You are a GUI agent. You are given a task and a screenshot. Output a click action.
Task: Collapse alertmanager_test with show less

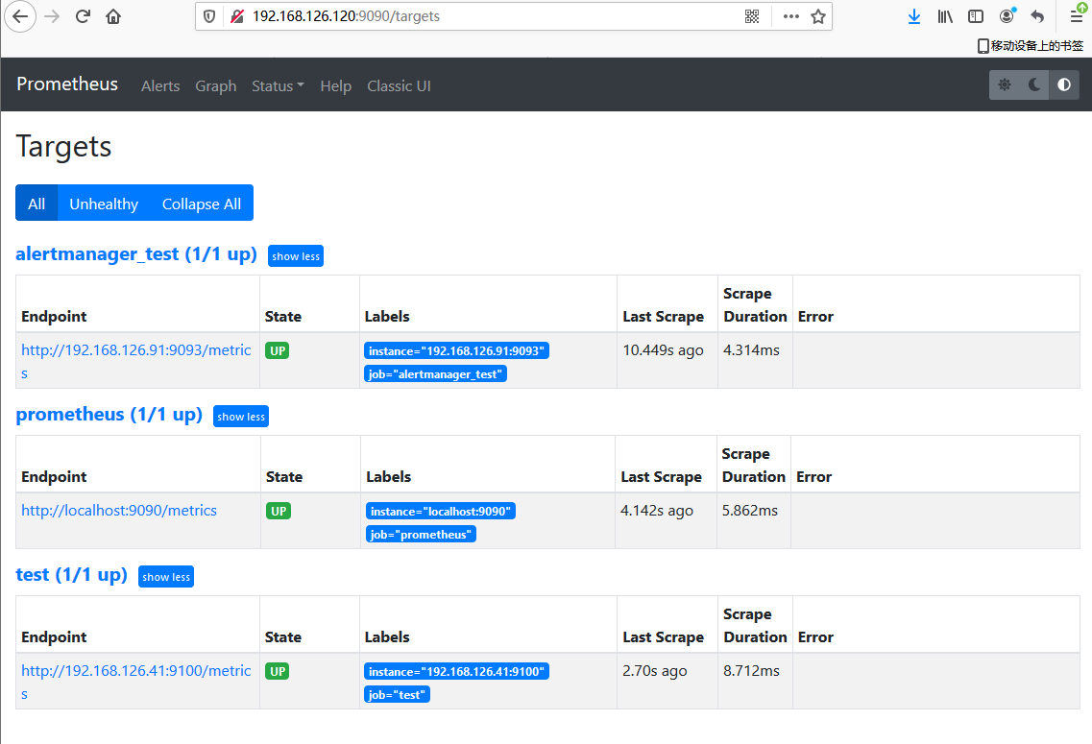pos(296,256)
